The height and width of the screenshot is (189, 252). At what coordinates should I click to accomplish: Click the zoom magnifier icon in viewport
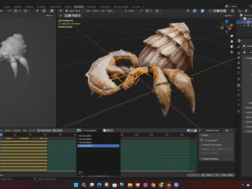point(232,36)
